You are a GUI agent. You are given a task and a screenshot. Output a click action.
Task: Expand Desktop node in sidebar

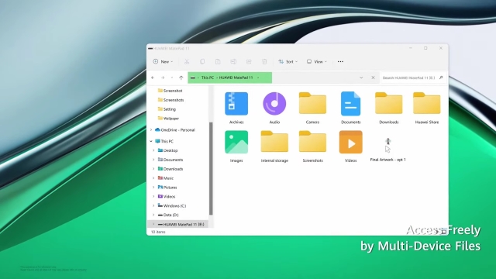point(153,150)
